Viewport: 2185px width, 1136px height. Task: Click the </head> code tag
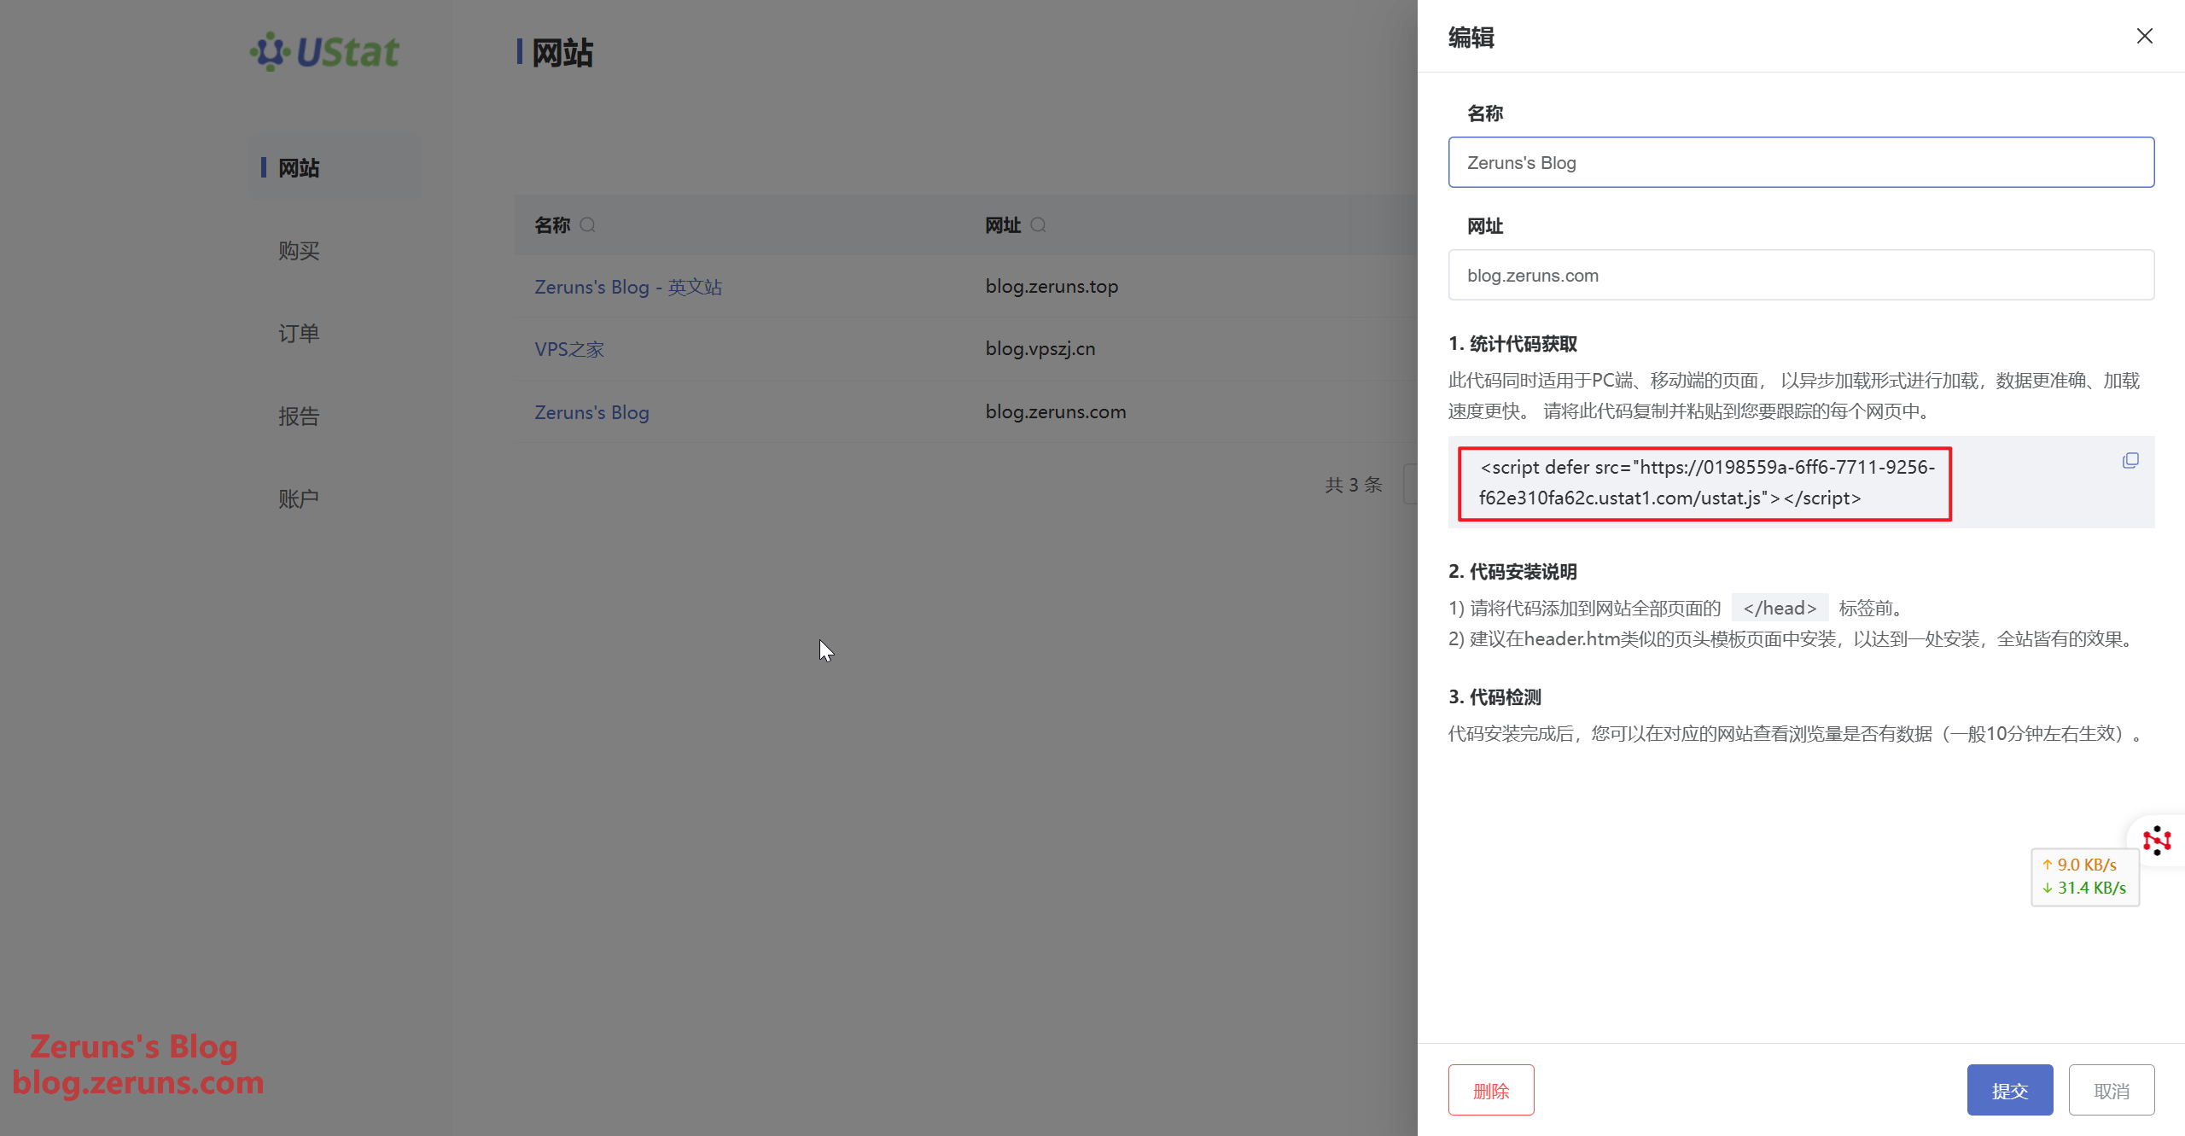pyautogui.click(x=1780, y=609)
